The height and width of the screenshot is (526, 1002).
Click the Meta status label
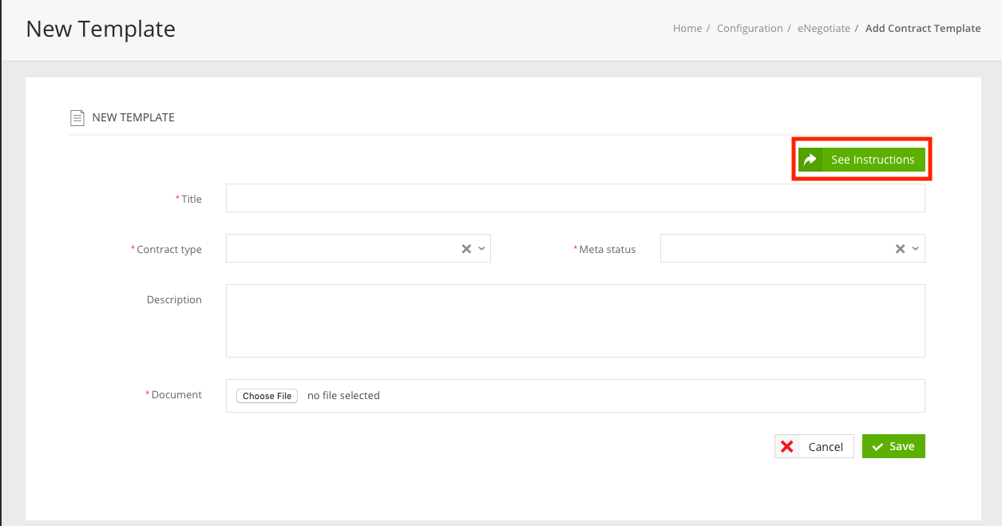click(607, 249)
